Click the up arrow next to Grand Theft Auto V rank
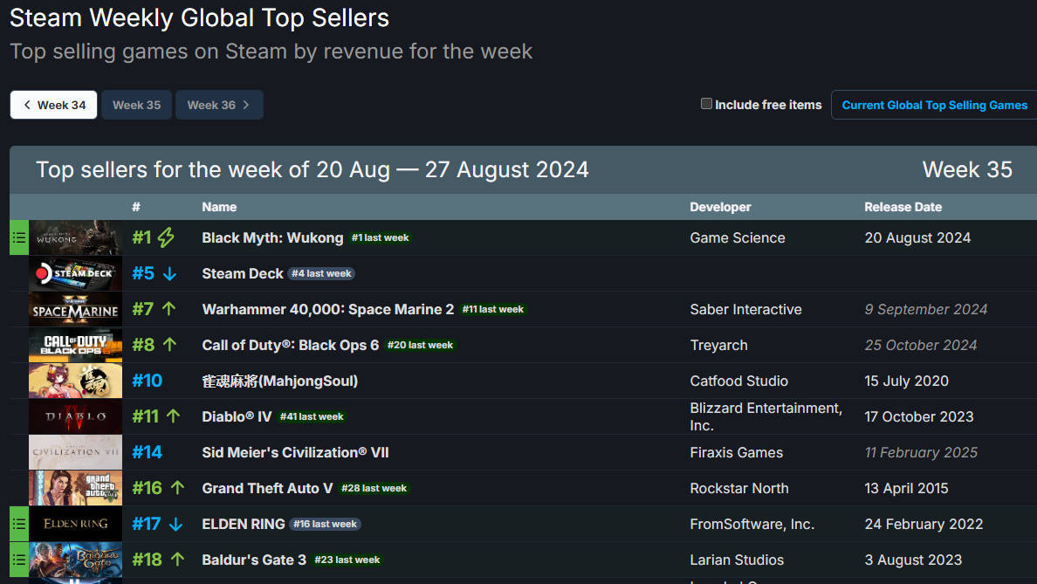The width and height of the screenshot is (1037, 584). (x=177, y=487)
